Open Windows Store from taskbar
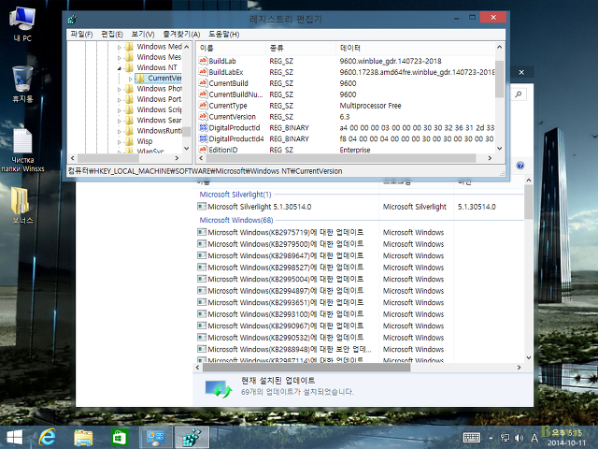 [x=120, y=438]
